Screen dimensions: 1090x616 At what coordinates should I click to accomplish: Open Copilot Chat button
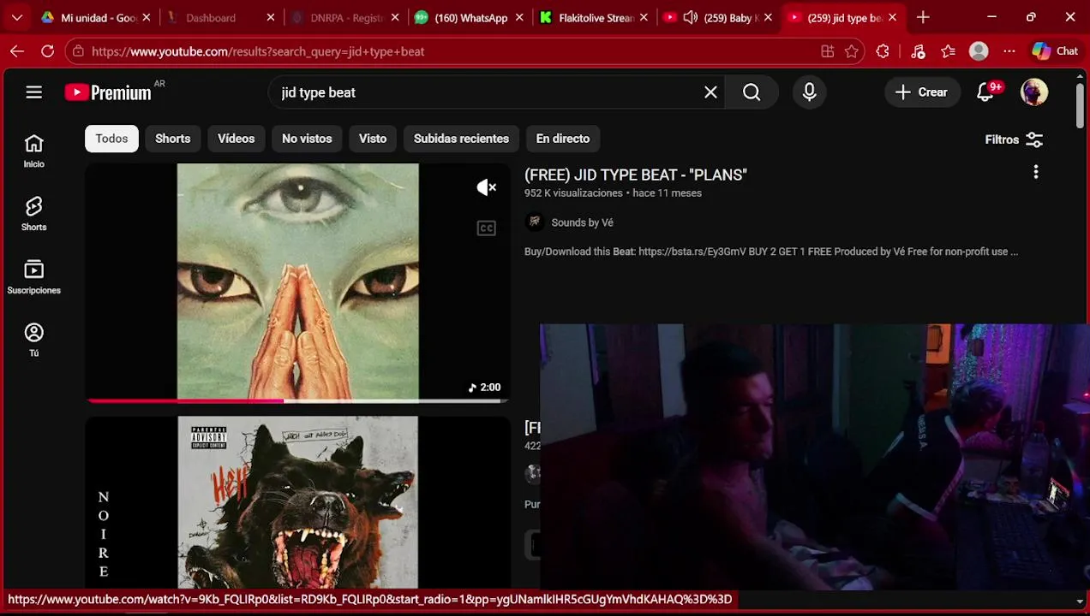click(x=1056, y=51)
